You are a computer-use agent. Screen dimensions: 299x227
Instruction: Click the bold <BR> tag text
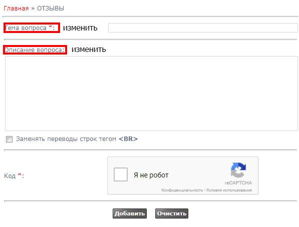pyautogui.click(x=128, y=139)
